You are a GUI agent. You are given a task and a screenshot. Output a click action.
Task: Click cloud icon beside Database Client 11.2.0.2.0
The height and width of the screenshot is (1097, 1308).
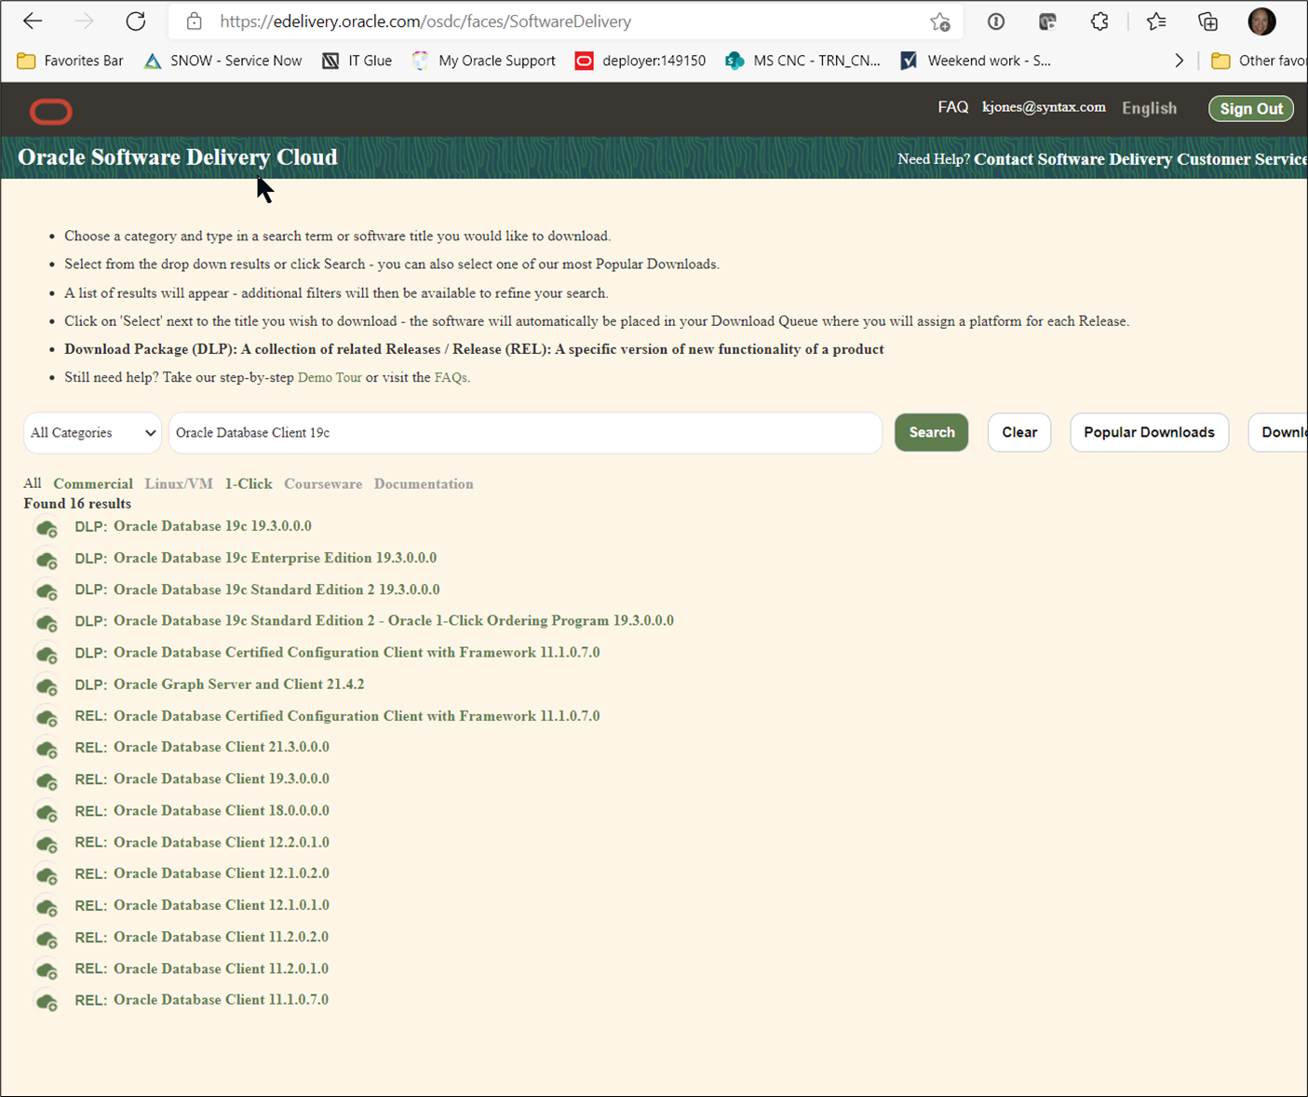click(47, 940)
